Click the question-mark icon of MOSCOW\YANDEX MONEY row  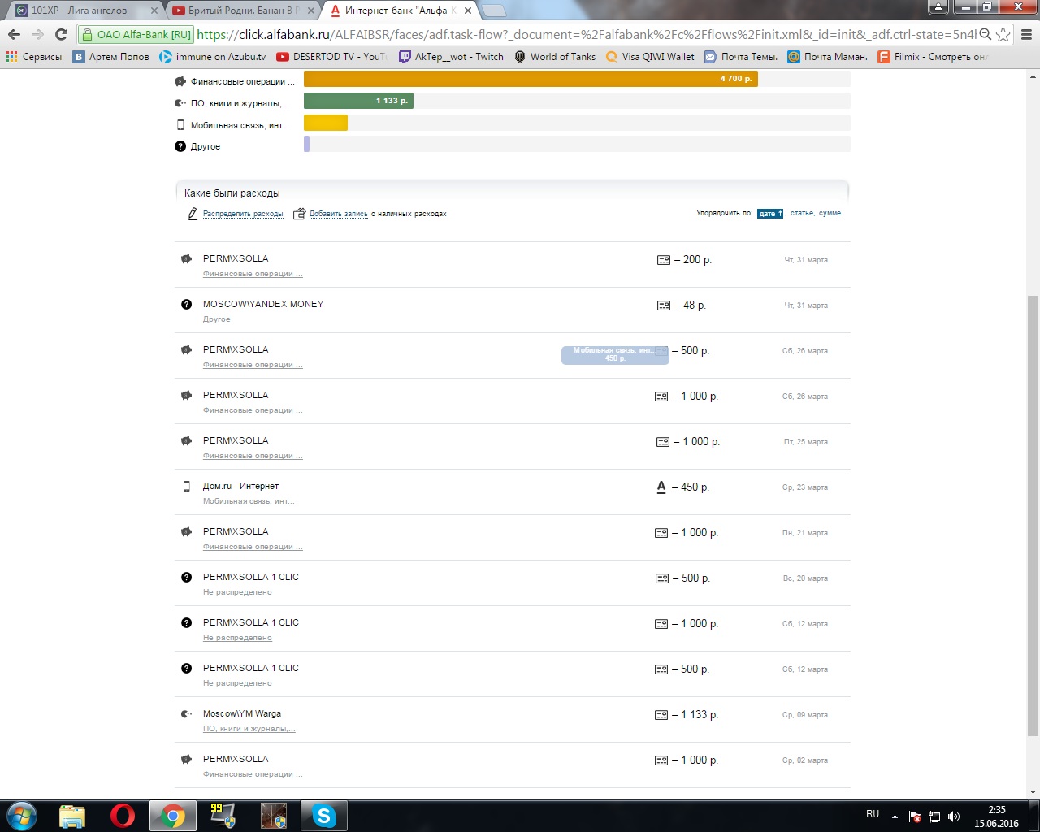[x=186, y=304]
